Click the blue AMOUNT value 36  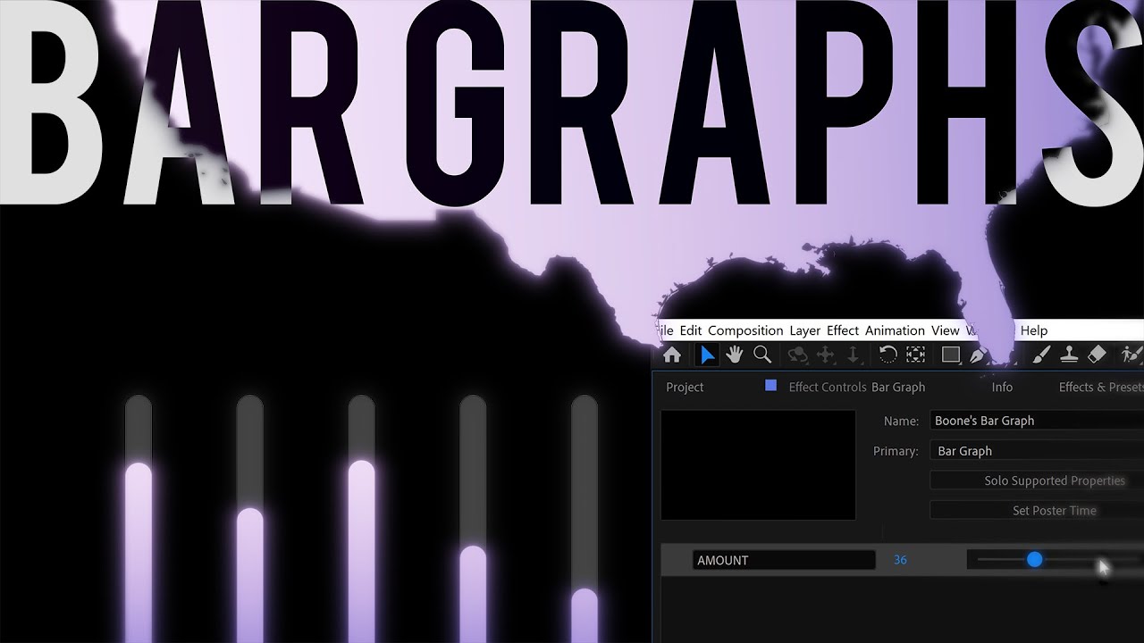tap(900, 560)
